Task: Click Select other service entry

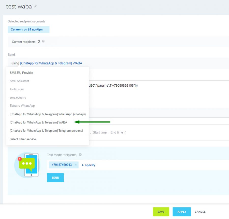Action: point(23,139)
